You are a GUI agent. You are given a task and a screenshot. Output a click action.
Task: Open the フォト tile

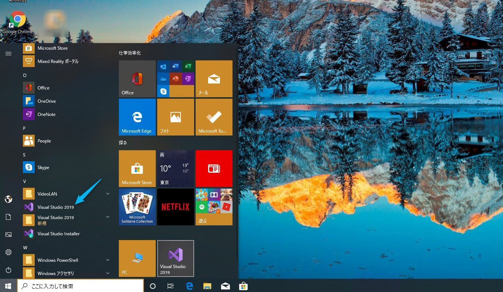tap(176, 117)
